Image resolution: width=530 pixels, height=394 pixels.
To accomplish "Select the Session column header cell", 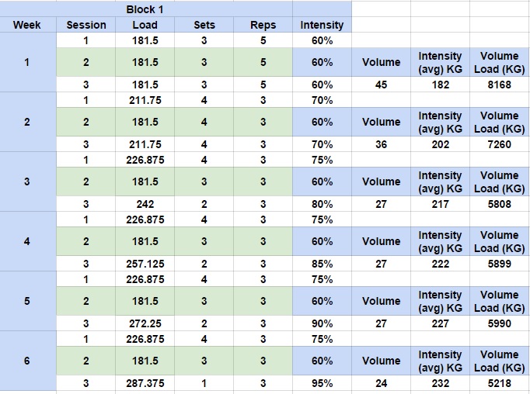I will 86,25.
